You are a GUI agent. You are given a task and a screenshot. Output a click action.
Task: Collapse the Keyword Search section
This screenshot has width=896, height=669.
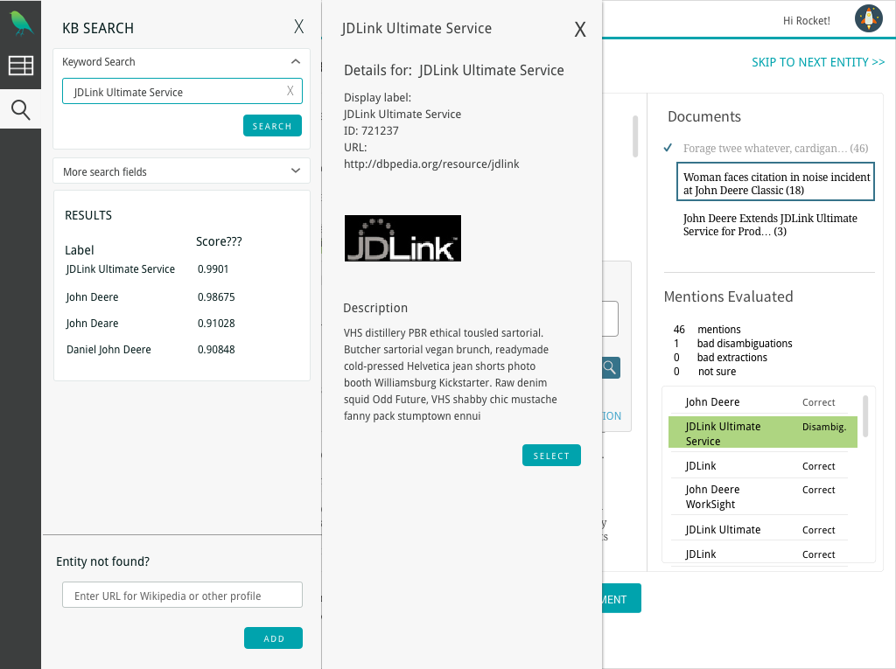pos(296,62)
